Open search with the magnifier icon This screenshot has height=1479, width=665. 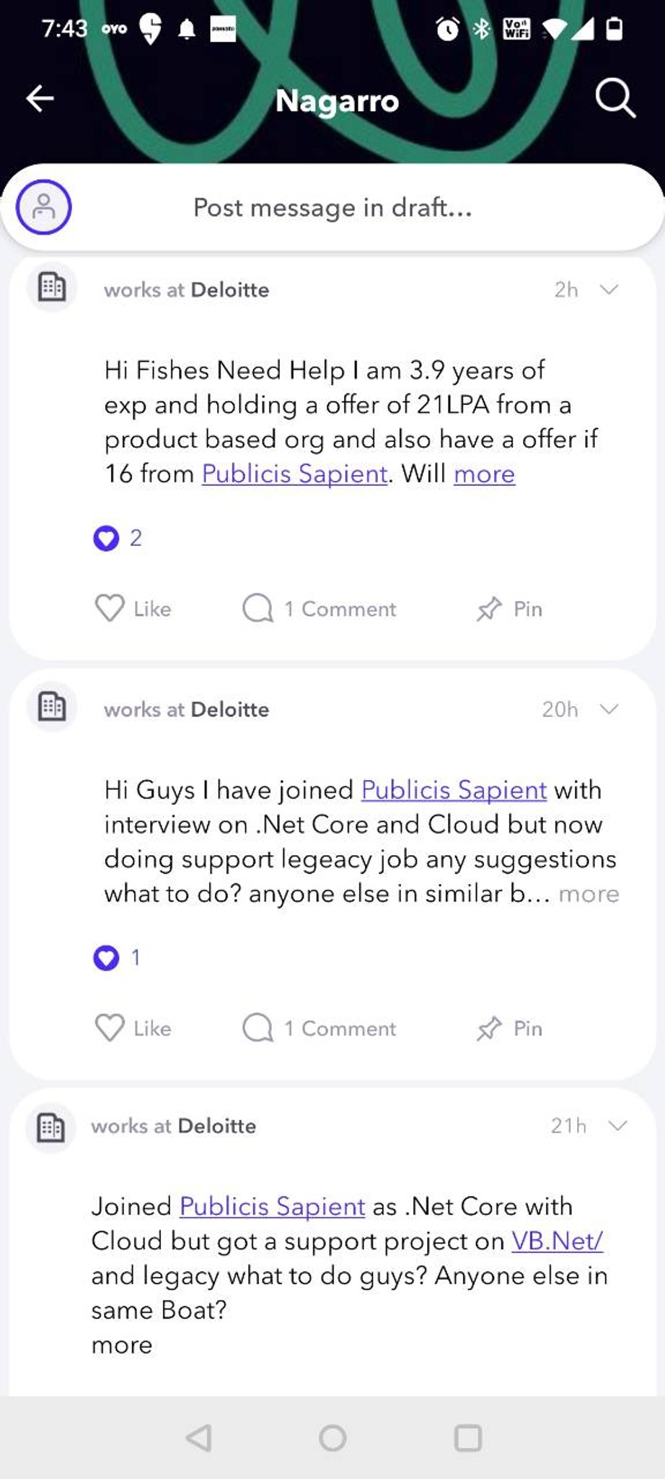pyautogui.click(x=615, y=98)
